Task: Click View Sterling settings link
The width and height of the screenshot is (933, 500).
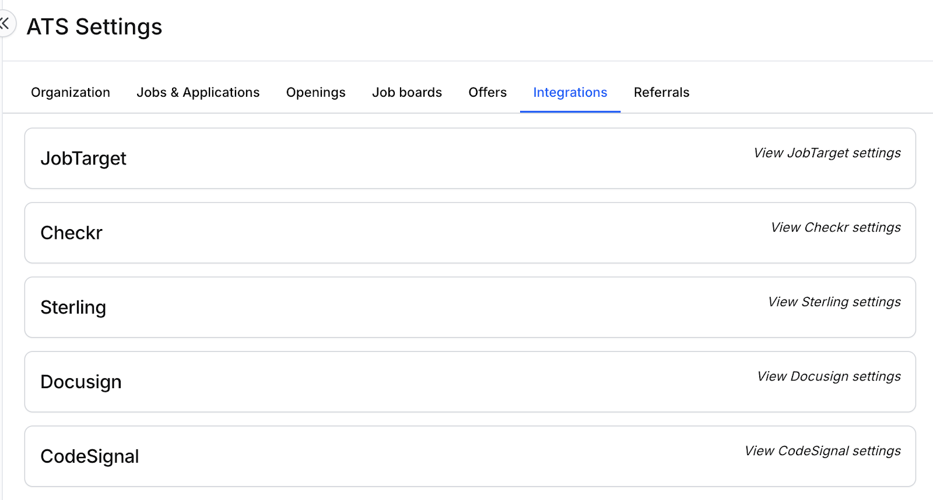Action: tap(834, 302)
